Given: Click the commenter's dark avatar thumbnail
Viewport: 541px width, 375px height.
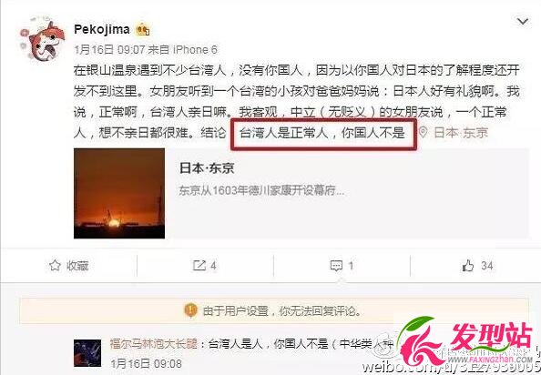Looking at the screenshot, I should [x=87, y=353].
